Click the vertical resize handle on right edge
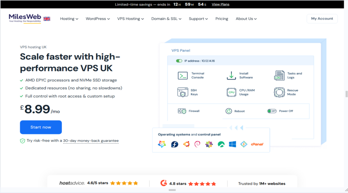This screenshot has height=193, width=348. (346, 94)
